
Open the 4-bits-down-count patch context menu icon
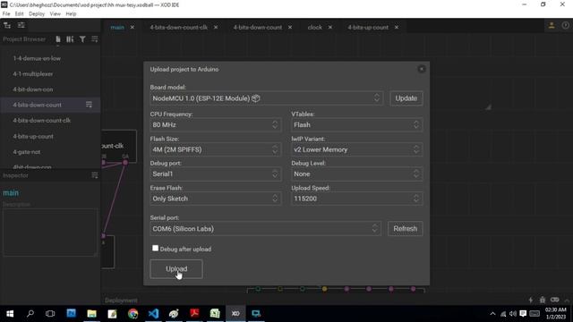89,105
